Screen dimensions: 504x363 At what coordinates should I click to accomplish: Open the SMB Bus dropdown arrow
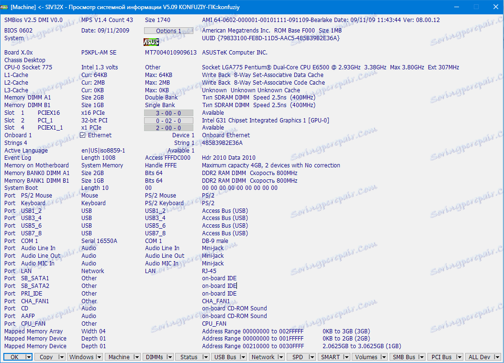point(422,357)
